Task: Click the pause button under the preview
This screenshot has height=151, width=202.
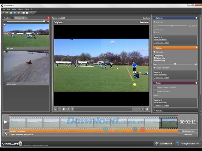Action: click(60, 109)
